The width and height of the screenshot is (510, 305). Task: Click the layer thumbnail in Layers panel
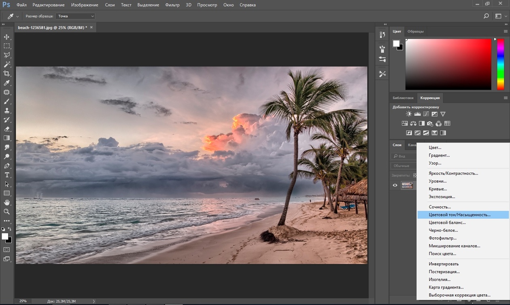click(407, 185)
